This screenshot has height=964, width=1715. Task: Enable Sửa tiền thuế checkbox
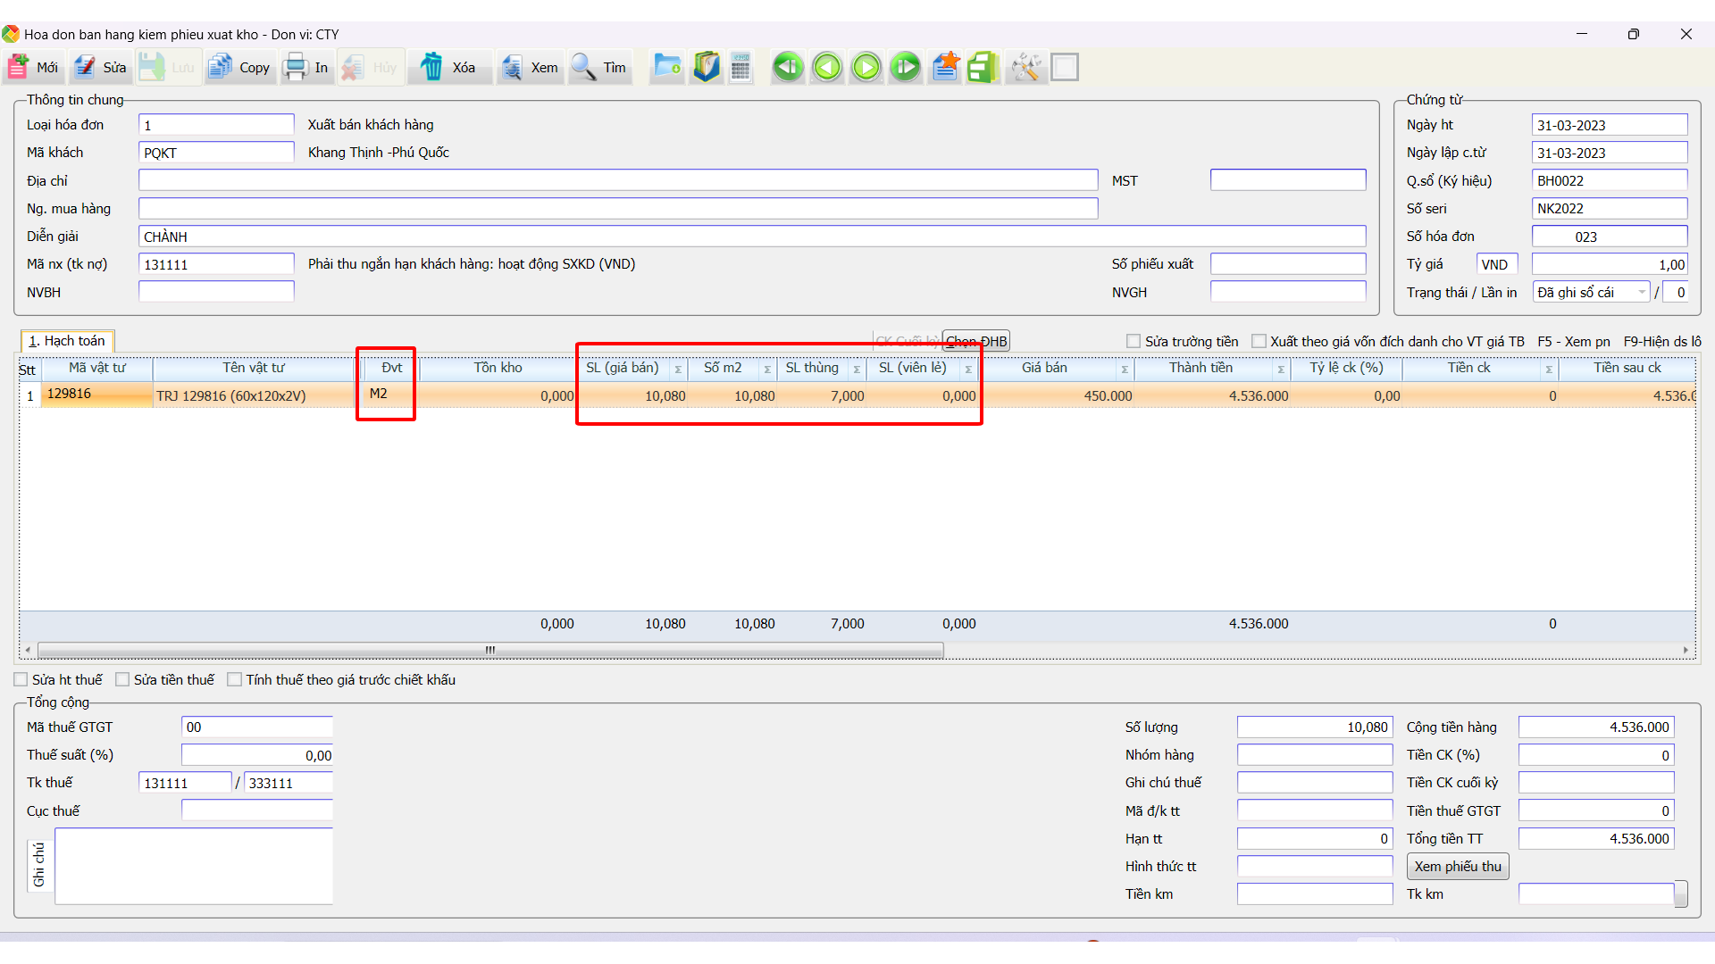coord(122,679)
